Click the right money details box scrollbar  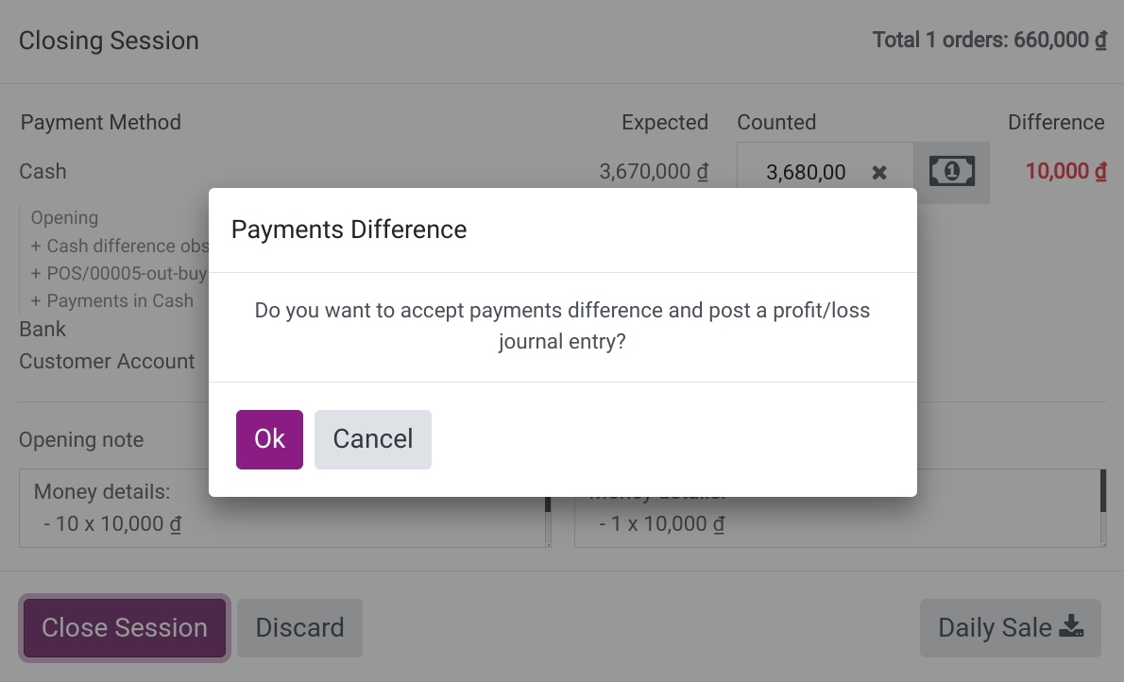pos(1103,493)
